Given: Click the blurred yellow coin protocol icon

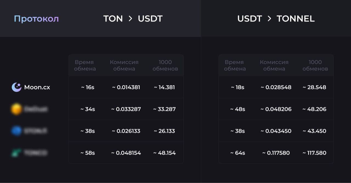Looking at the screenshot, I should [x=16, y=109].
